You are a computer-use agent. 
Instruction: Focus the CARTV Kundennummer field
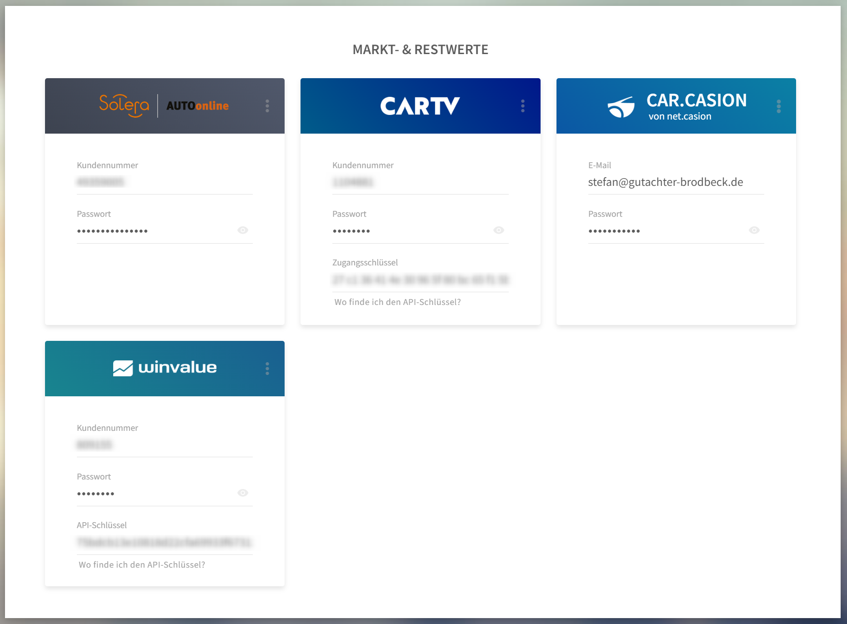coord(420,182)
